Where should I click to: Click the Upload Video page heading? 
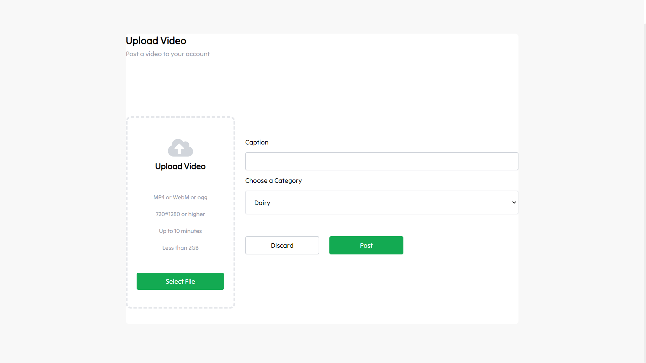point(156,41)
